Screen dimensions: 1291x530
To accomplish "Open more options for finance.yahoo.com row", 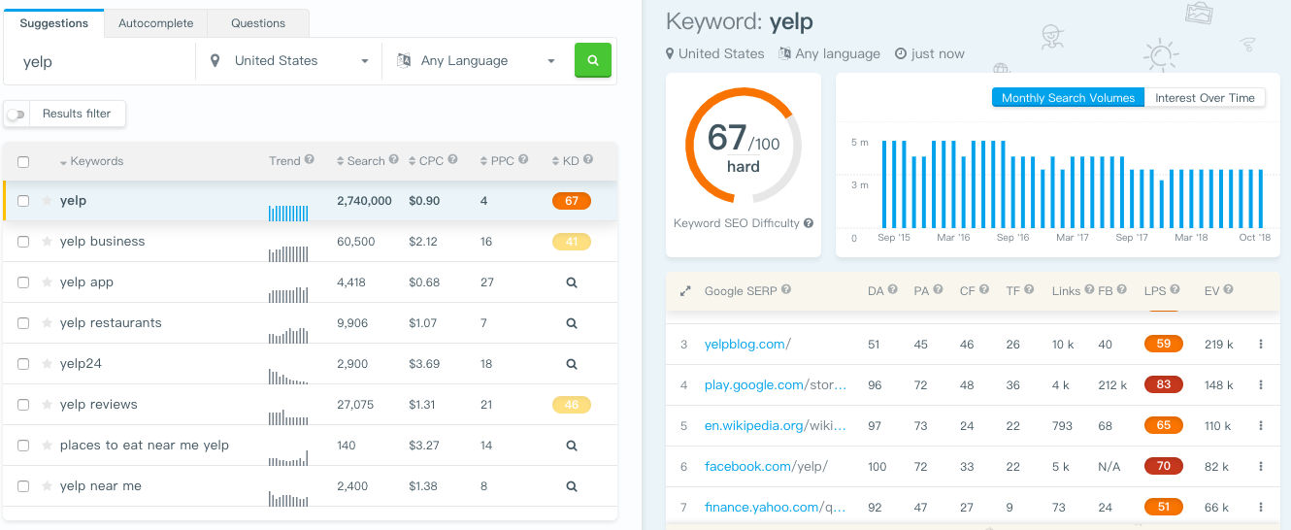I will point(1261,507).
